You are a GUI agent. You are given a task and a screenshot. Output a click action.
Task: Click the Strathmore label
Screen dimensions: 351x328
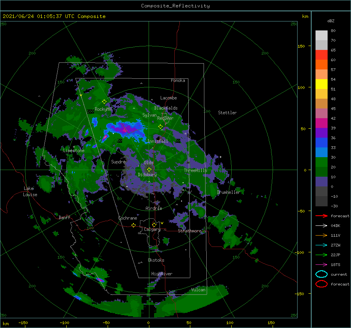click(x=190, y=231)
